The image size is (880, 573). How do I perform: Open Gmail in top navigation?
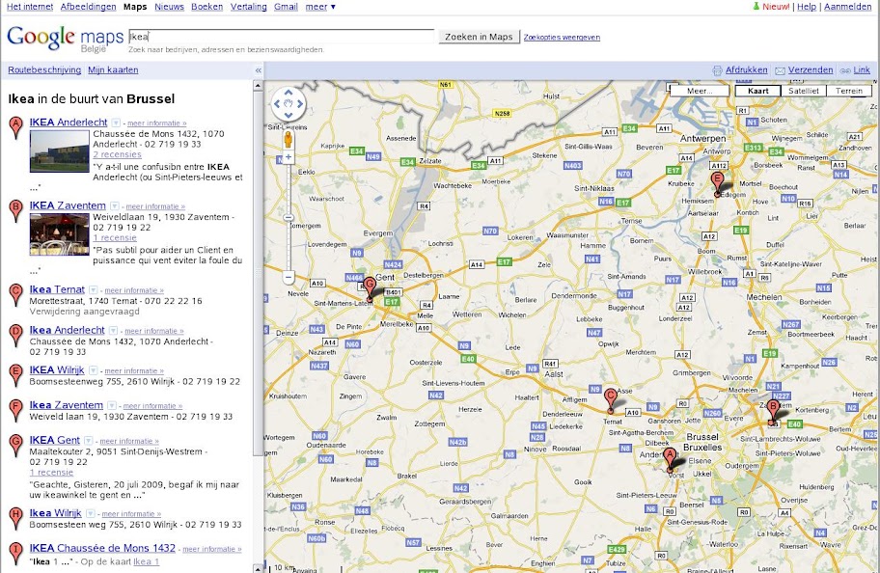coord(286,7)
